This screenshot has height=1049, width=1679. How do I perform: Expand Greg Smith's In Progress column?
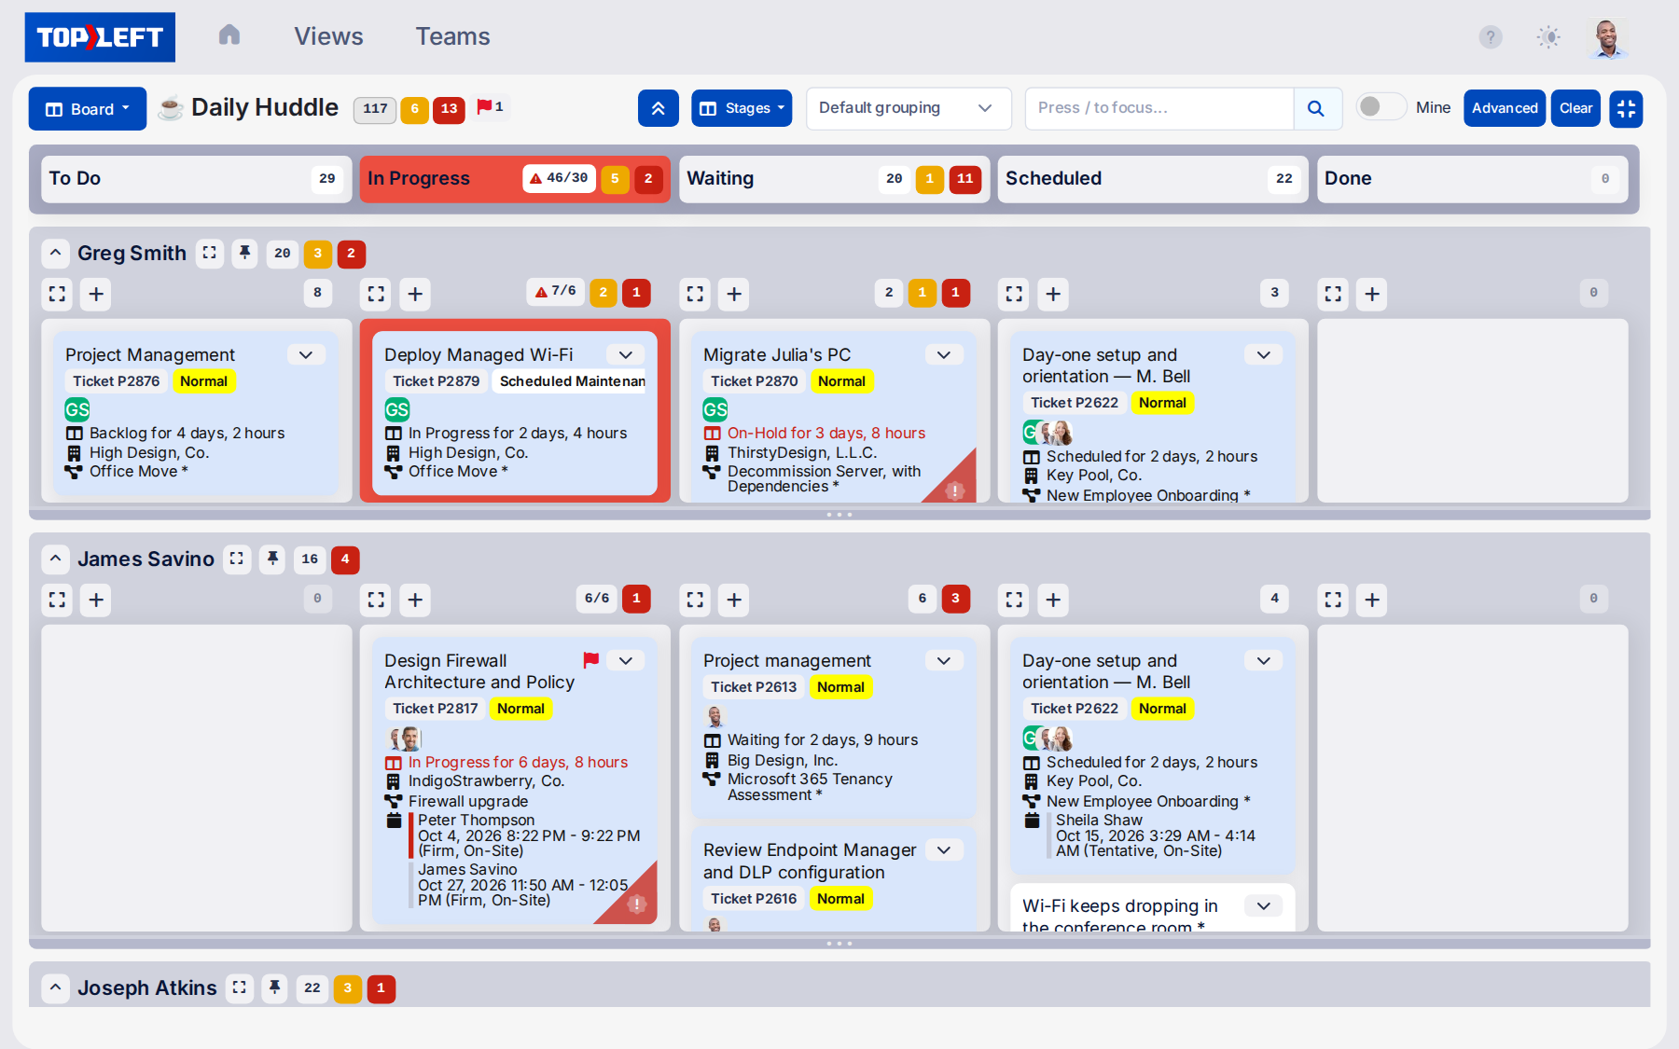(x=377, y=294)
